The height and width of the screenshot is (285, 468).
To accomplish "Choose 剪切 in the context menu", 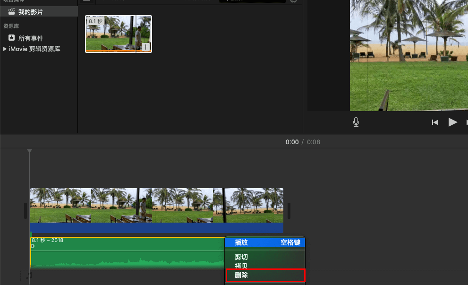I will (265, 257).
